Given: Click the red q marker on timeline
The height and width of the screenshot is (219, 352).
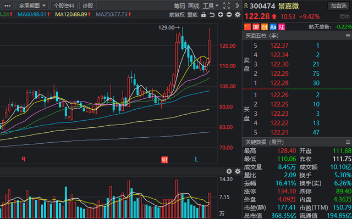Looking at the screenshot, I should [23, 159].
